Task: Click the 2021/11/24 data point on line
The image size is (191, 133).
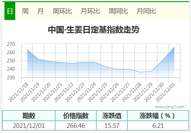Action: 95,62
